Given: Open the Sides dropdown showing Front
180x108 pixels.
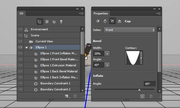Looking at the screenshot, I should [130, 30].
